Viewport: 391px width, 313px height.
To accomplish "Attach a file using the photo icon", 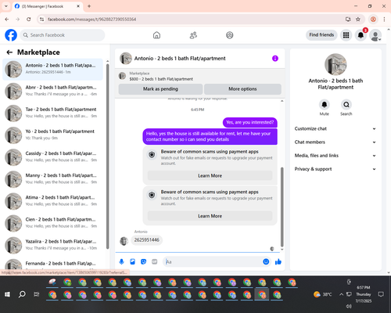I will point(133,261).
